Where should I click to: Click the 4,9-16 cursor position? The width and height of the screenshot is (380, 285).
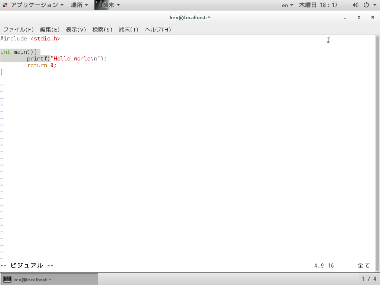(x=324, y=266)
